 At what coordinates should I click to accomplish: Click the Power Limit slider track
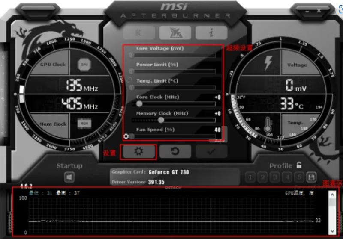pos(174,71)
